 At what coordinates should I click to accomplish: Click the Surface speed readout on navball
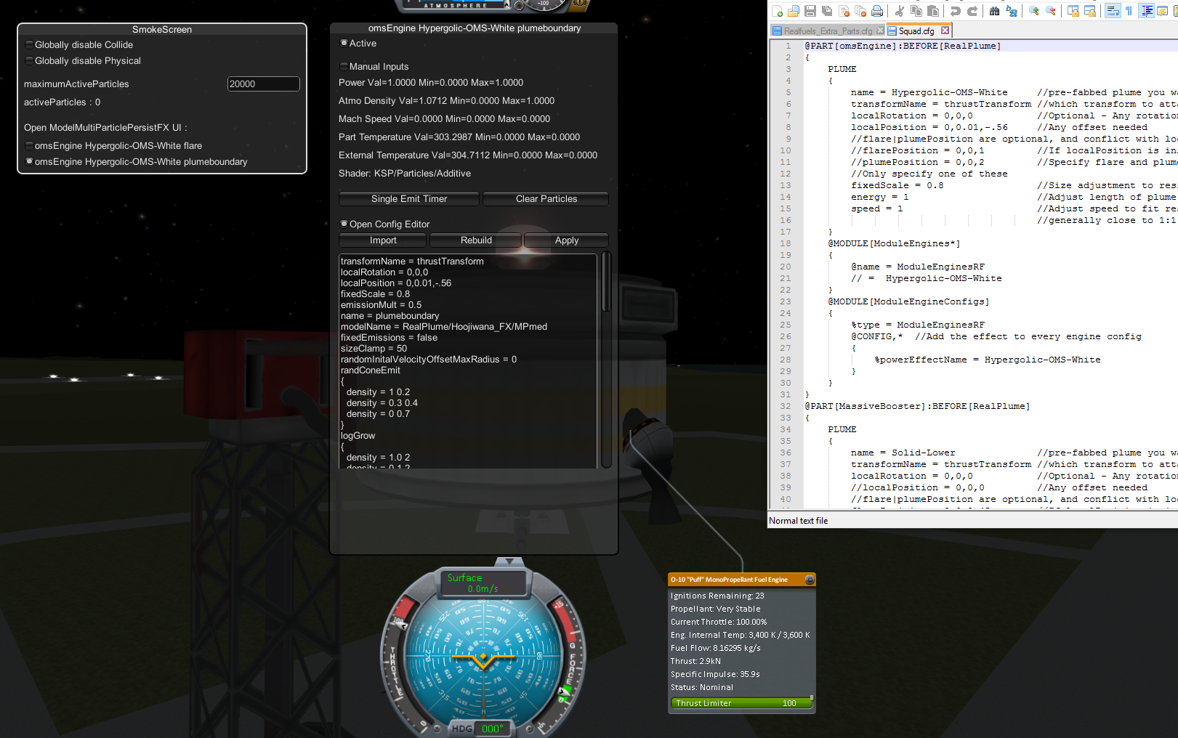483,583
